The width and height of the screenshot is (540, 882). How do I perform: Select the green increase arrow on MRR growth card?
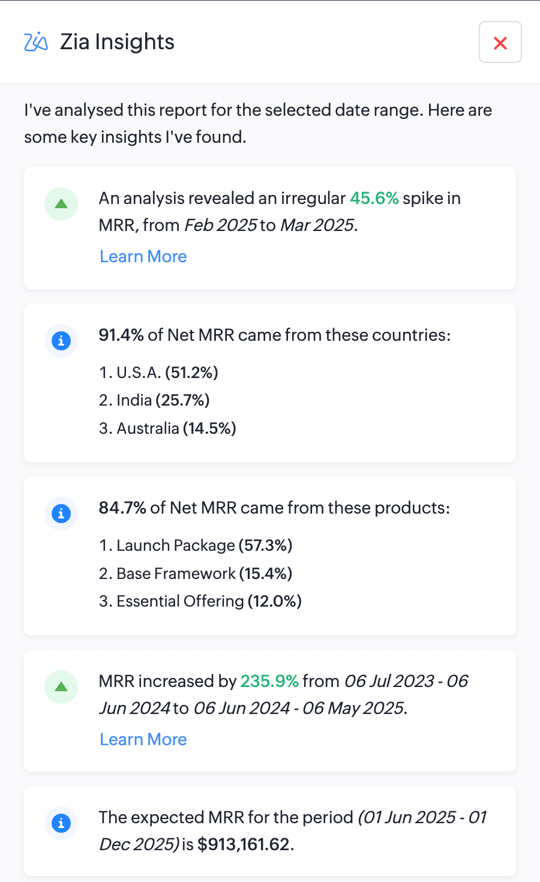pos(61,687)
